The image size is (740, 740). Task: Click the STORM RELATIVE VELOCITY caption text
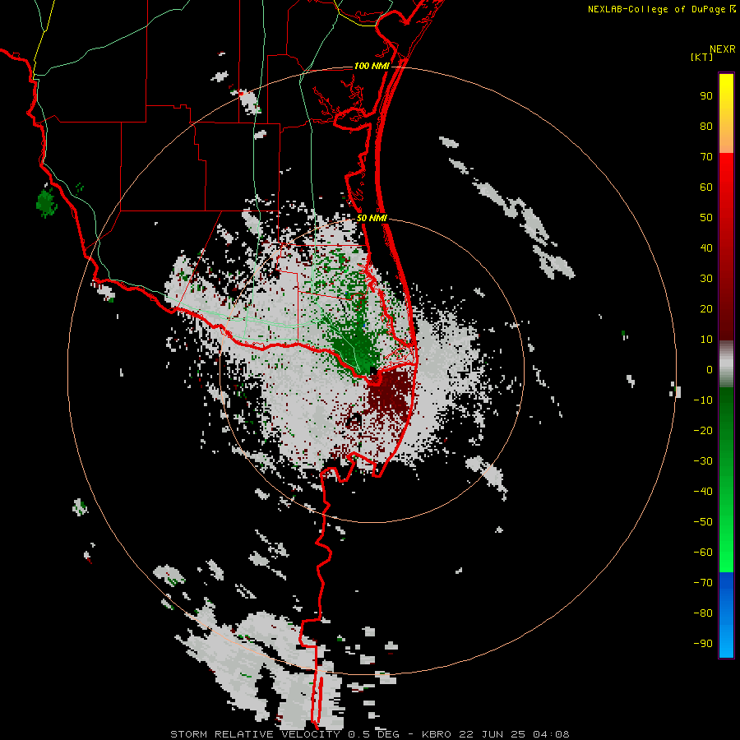coord(256,734)
